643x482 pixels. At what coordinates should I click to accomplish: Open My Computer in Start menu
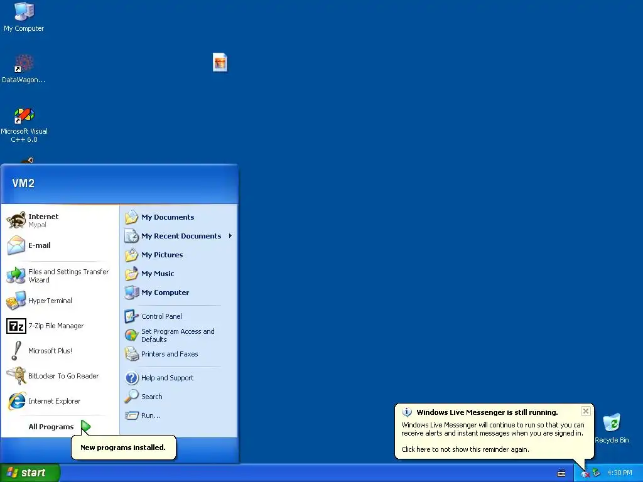178,292
